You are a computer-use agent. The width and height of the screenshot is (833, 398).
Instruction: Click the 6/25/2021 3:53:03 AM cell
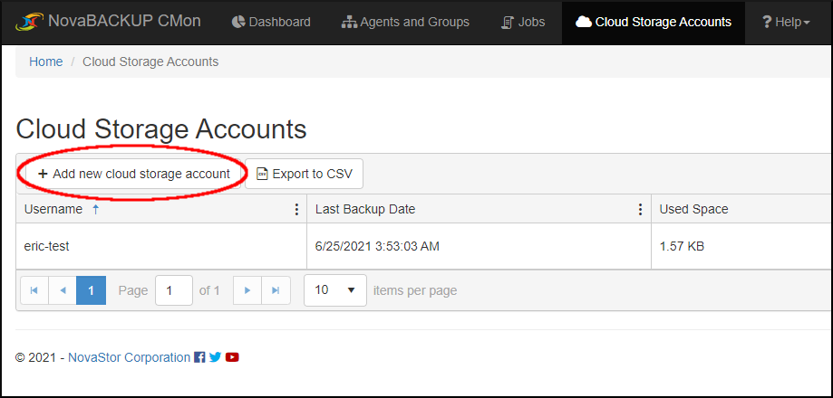tap(479, 246)
